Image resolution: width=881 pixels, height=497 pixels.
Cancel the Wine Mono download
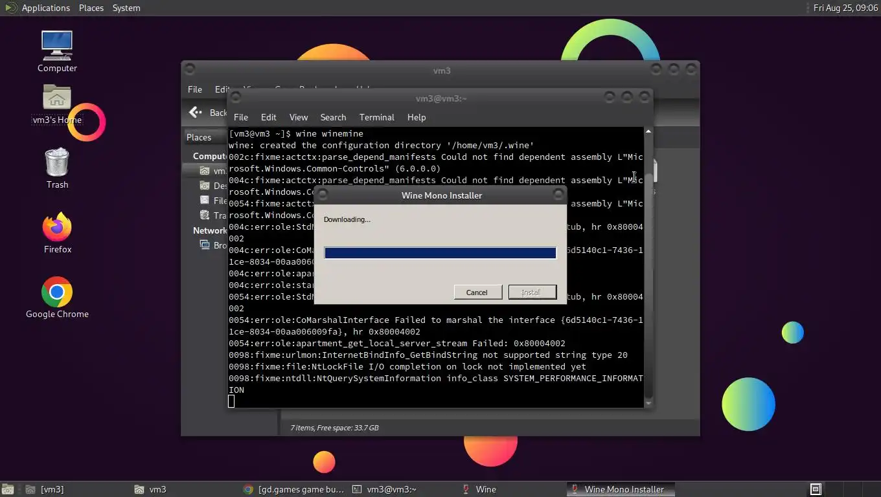pyautogui.click(x=477, y=293)
